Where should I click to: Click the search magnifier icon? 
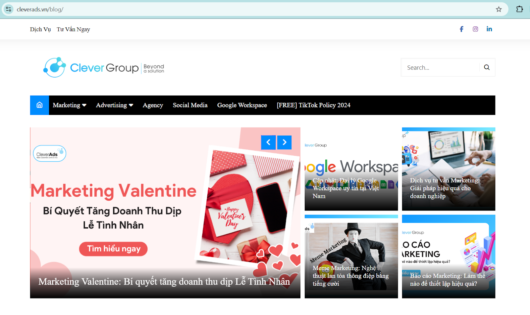487,67
